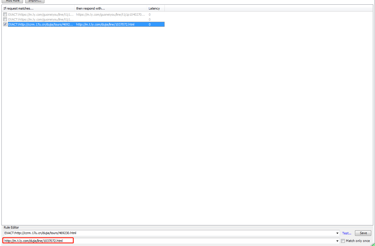Enable the rule responding with t1j1p1040270 URL
The image size is (375, 246).
[x=5, y=15]
